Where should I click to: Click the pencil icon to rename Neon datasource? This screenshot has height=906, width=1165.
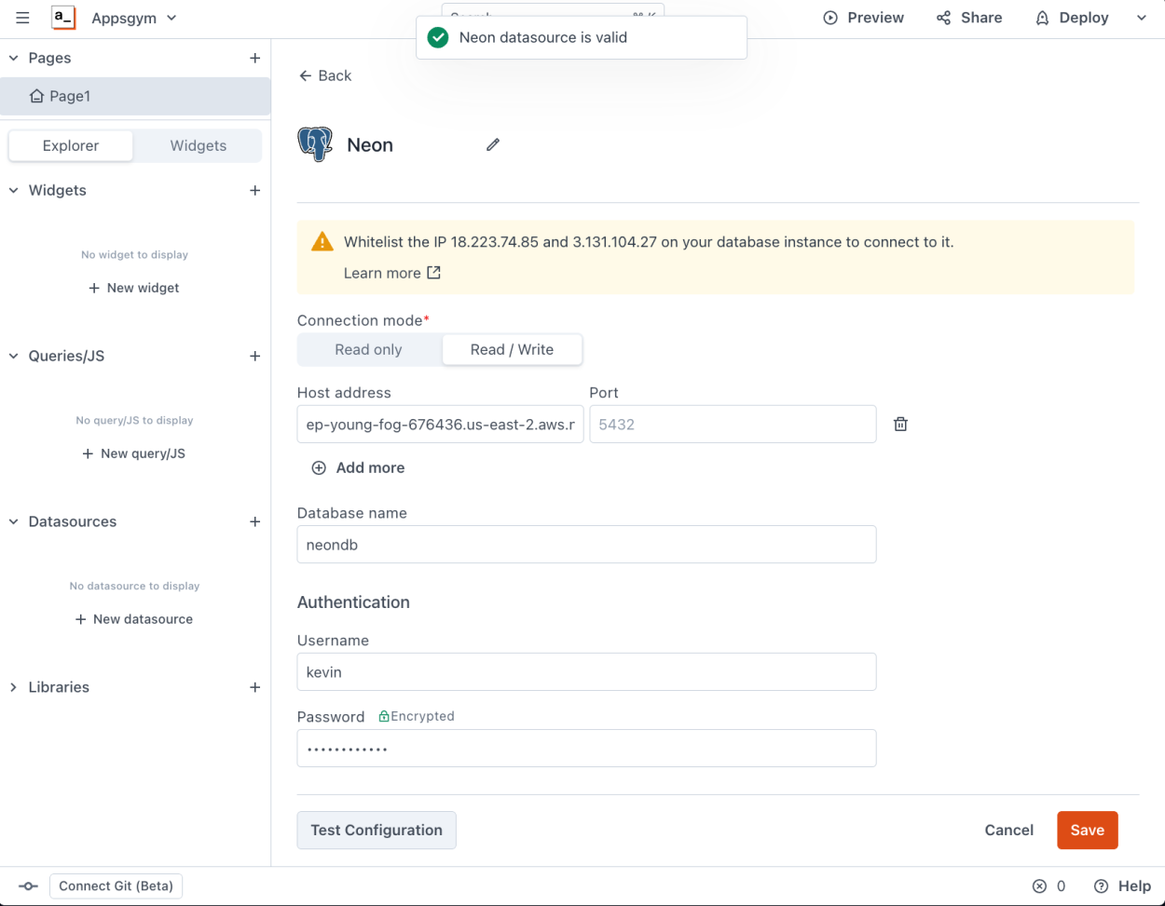pyautogui.click(x=492, y=144)
